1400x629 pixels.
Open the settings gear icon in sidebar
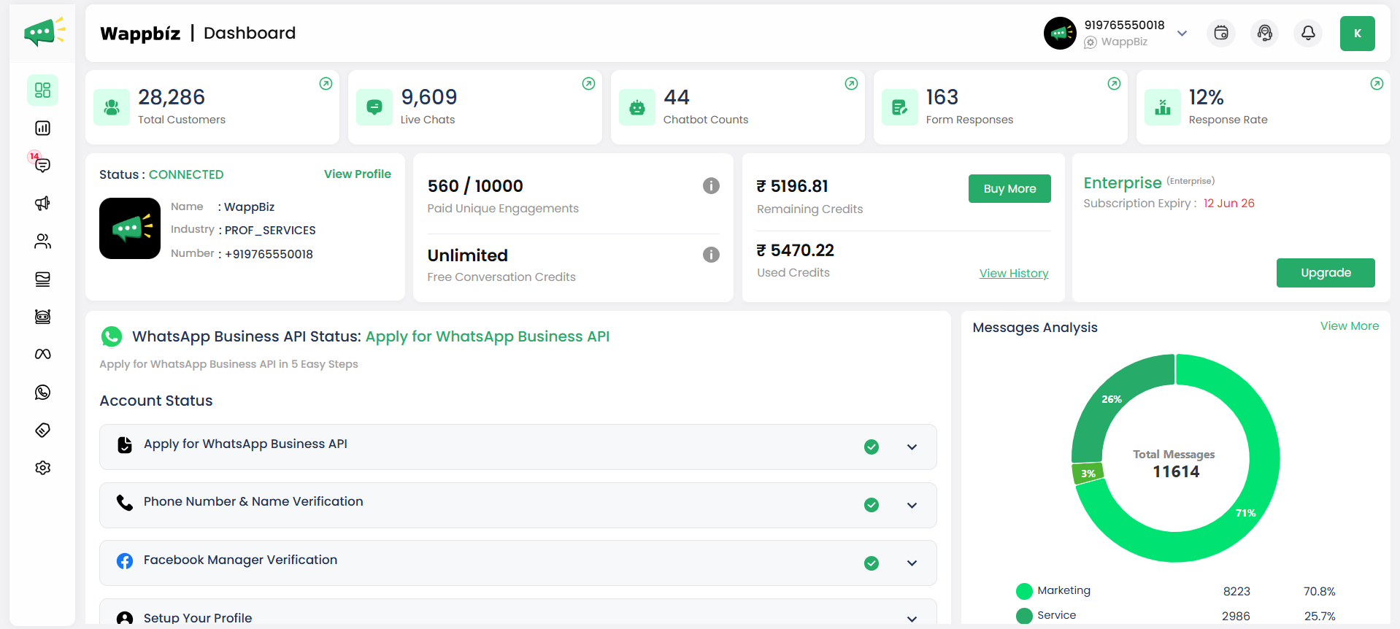[43, 468]
